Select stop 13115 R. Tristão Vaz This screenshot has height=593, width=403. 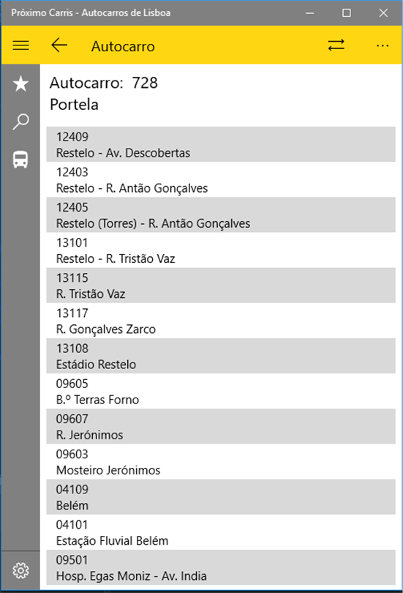click(x=221, y=286)
